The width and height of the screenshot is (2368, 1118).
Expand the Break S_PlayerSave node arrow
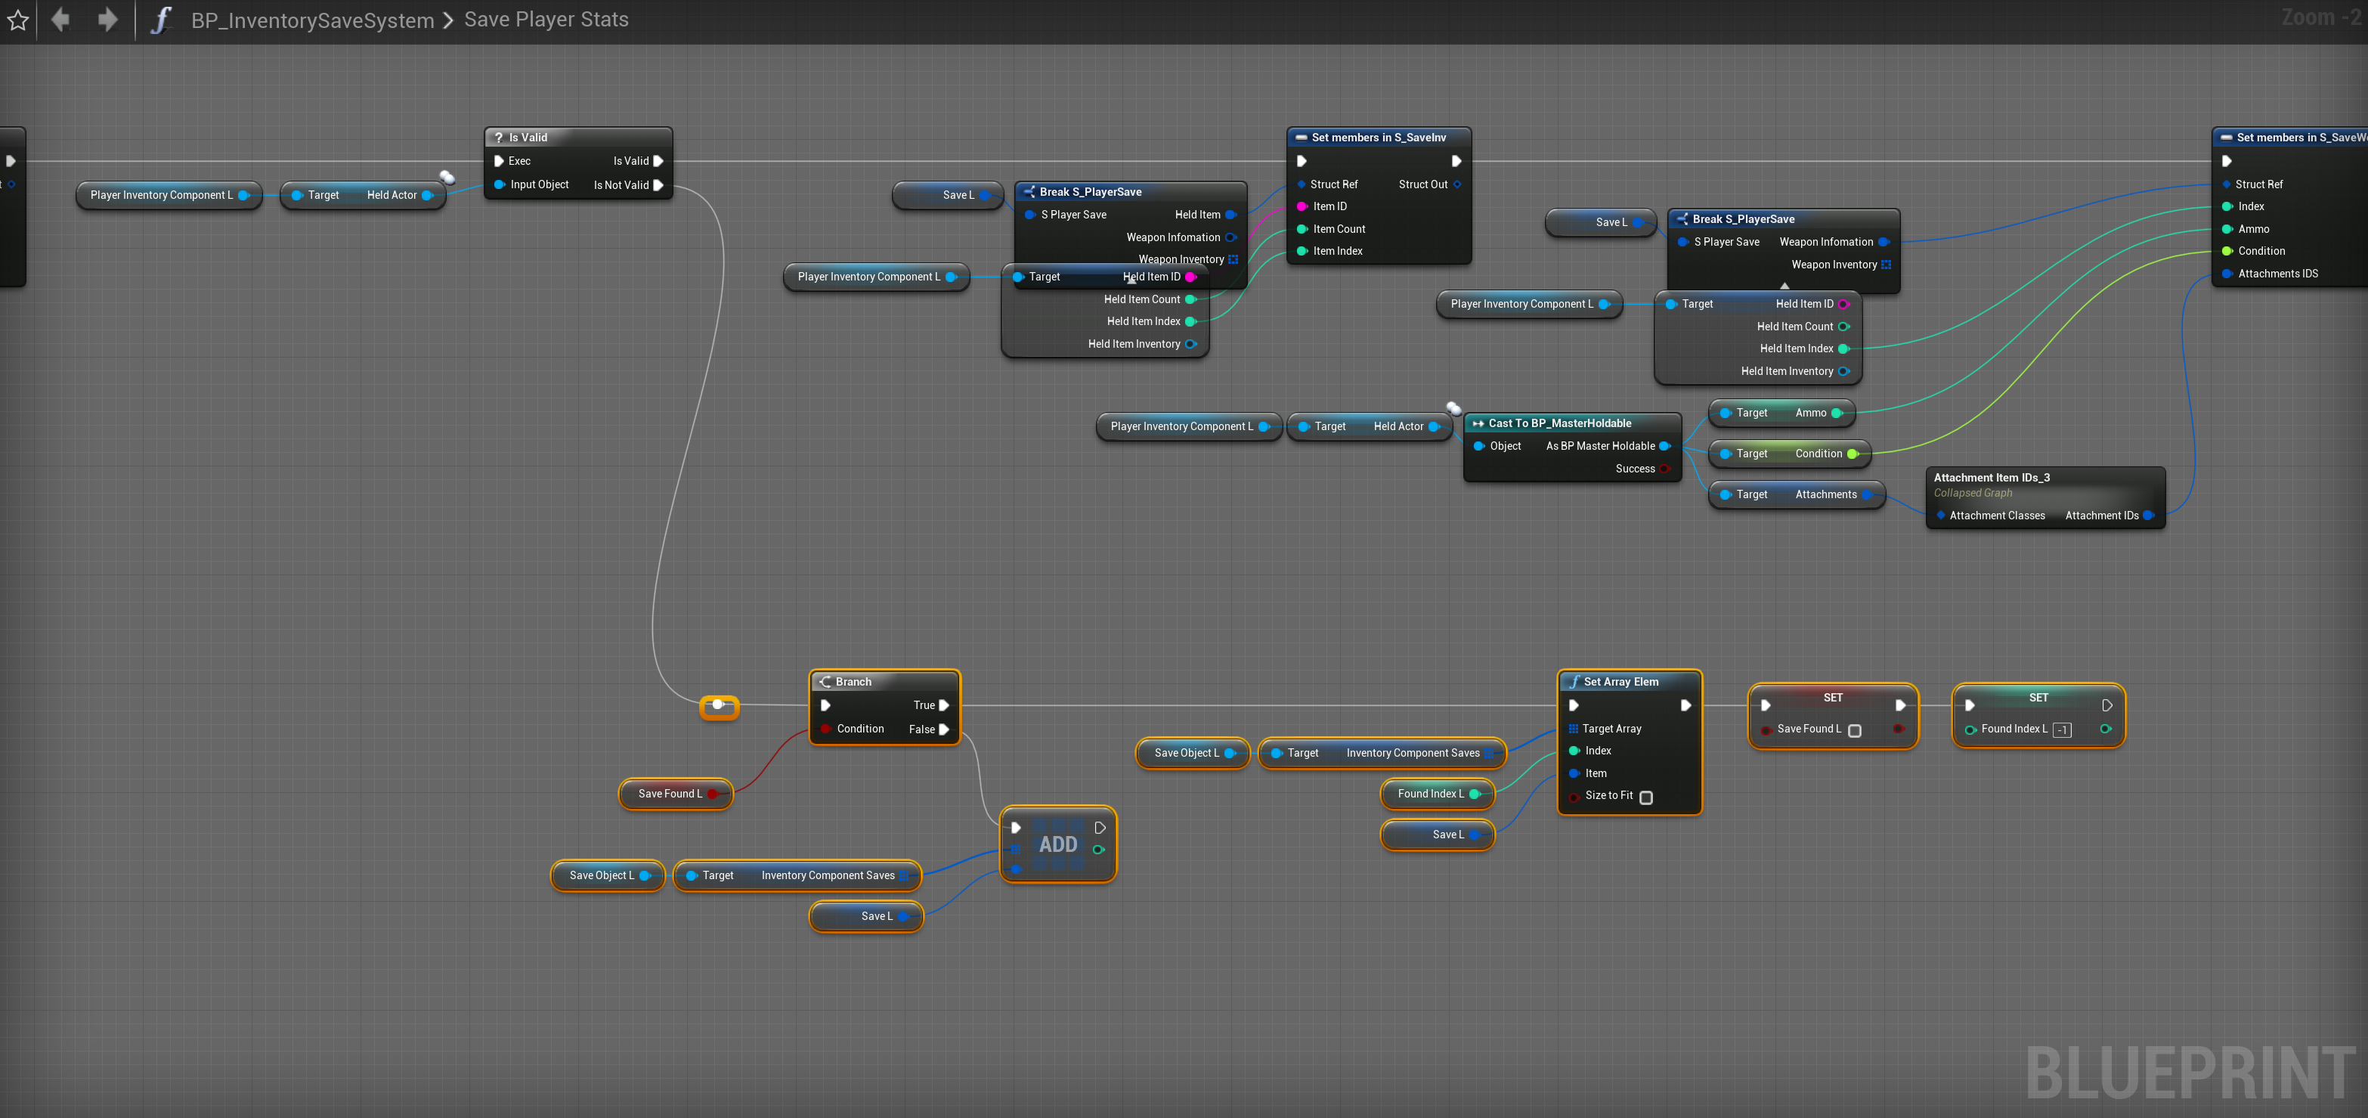tap(1785, 286)
